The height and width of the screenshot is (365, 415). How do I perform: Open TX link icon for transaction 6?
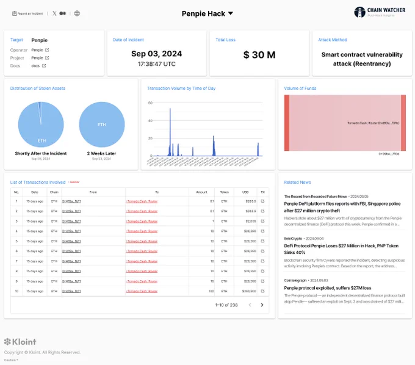(262, 251)
